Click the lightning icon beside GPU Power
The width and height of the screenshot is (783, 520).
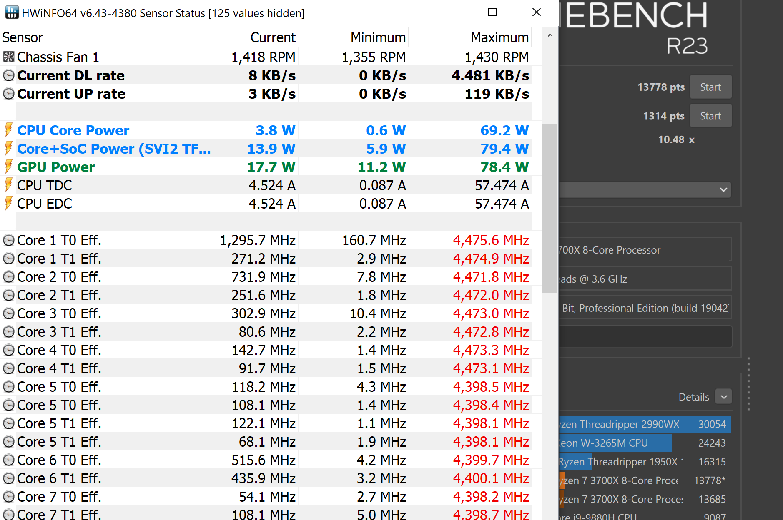(8, 167)
